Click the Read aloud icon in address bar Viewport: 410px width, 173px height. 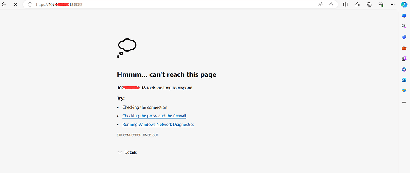pos(320,4)
